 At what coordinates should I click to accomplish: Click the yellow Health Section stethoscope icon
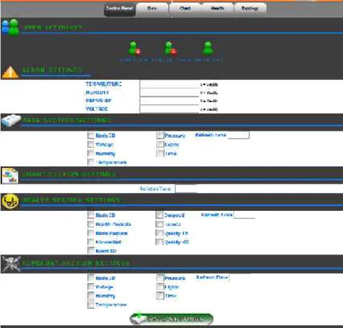(10, 202)
